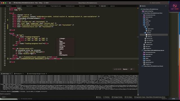Collapse the BlazorWasm.AffordableHomes solution node
Image resolution: width=180 pixels, height=101 pixels.
(x=141, y=9)
